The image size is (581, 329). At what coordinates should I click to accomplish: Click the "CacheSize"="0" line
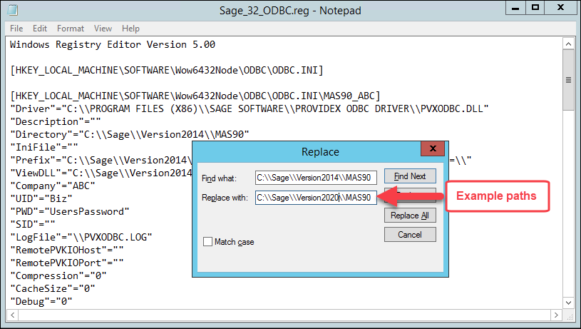(x=53, y=288)
